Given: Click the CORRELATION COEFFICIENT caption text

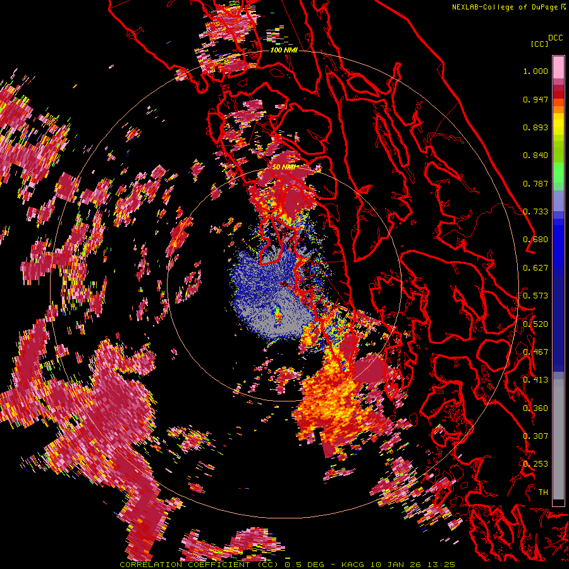Looking at the screenshot, I should point(185,565).
